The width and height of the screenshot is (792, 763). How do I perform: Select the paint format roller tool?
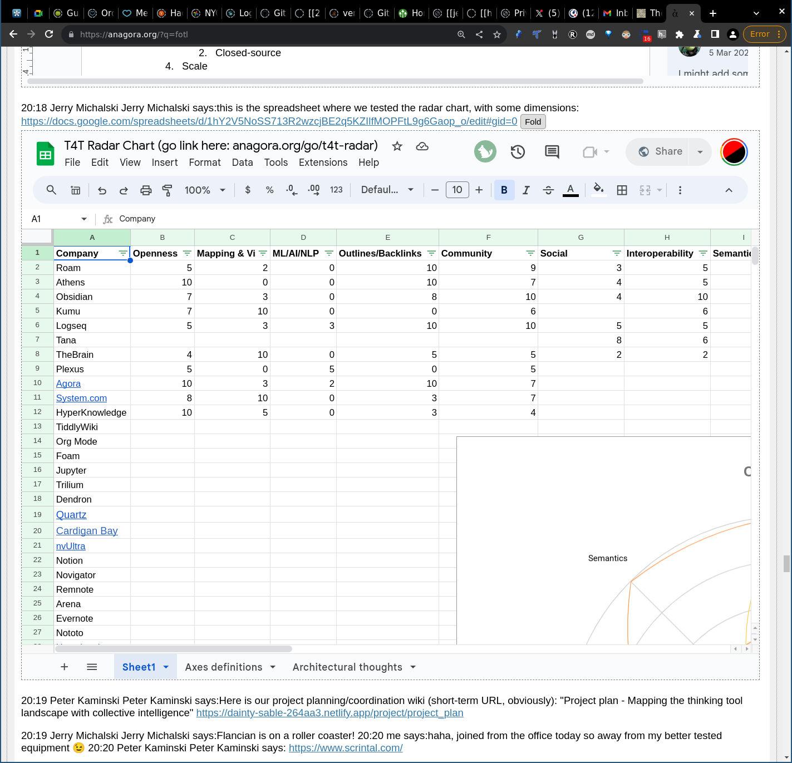click(167, 190)
